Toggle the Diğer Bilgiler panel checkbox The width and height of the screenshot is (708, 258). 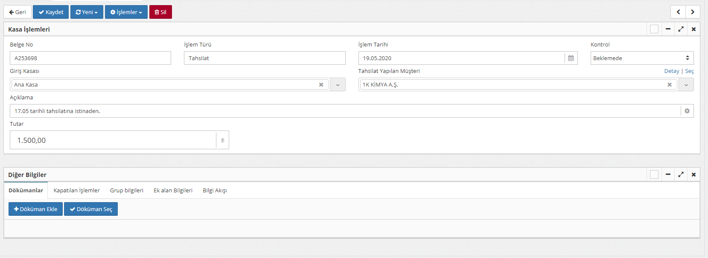point(654,174)
